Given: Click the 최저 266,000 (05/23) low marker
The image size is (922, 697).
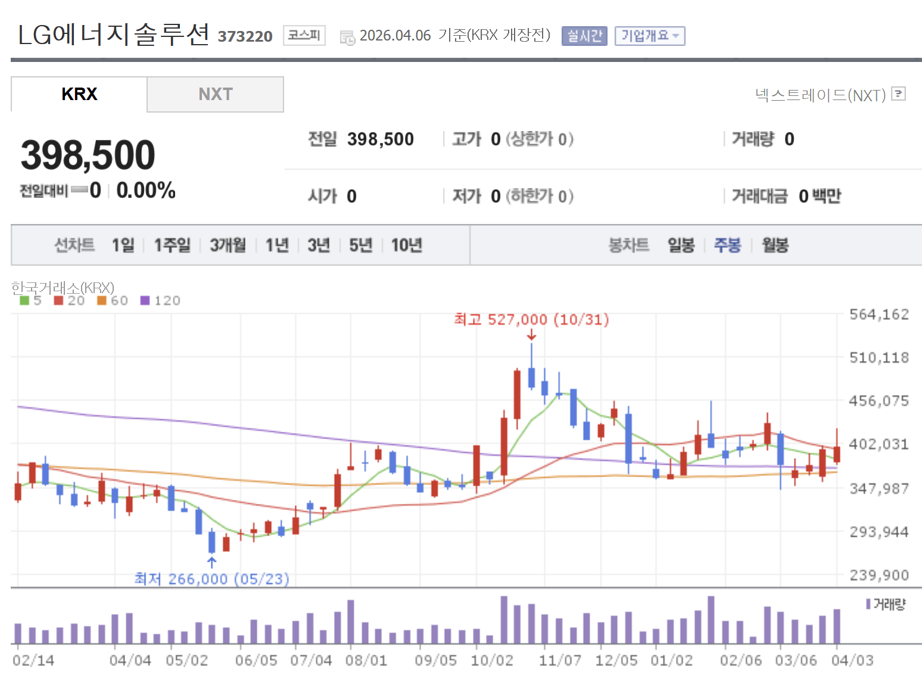Looking at the screenshot, I should 211,578.
